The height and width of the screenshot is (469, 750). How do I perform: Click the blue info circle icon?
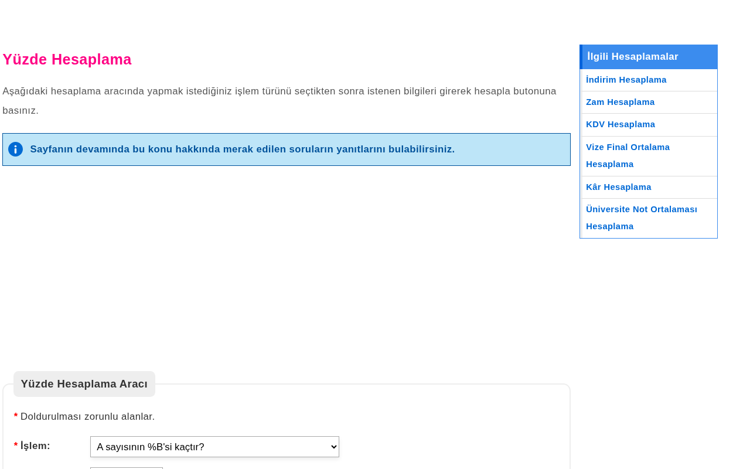(15, 149)
